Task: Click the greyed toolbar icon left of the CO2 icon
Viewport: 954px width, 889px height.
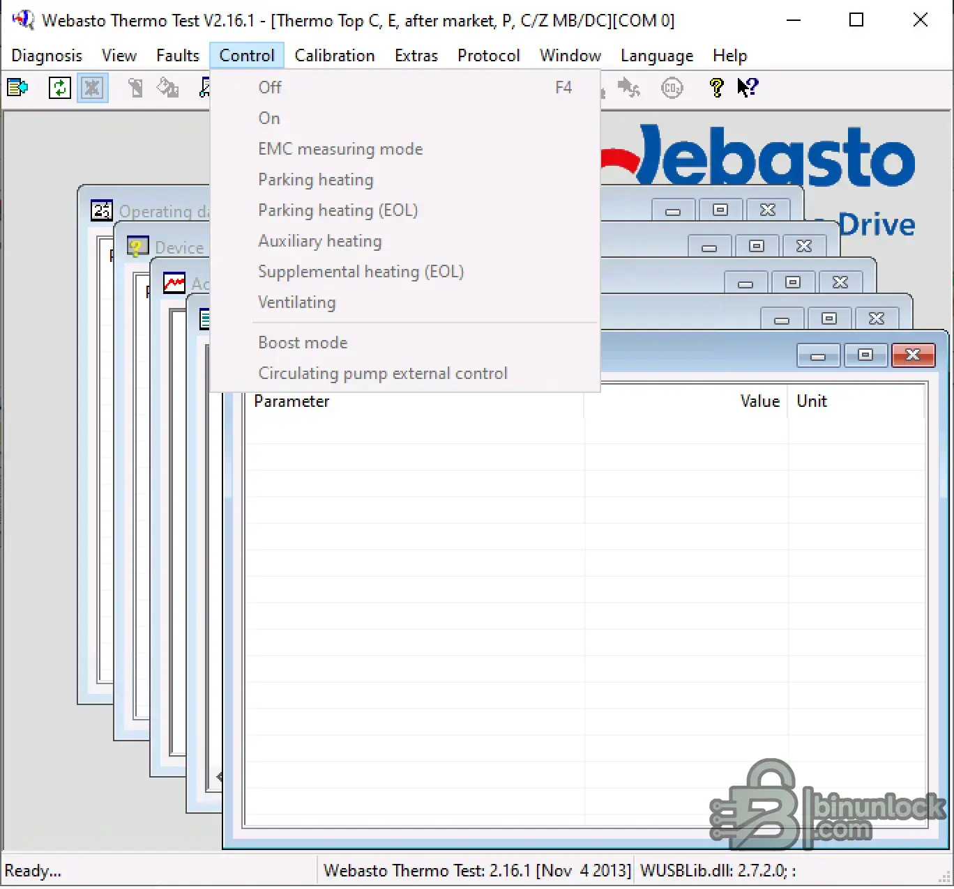Action: point(628,88)
